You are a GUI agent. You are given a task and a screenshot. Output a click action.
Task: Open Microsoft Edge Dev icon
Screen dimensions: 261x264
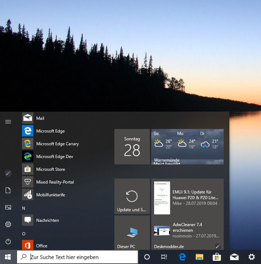click(x=28, y=156)
